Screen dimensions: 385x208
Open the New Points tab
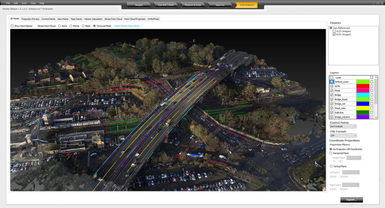(x=63, y=19)
